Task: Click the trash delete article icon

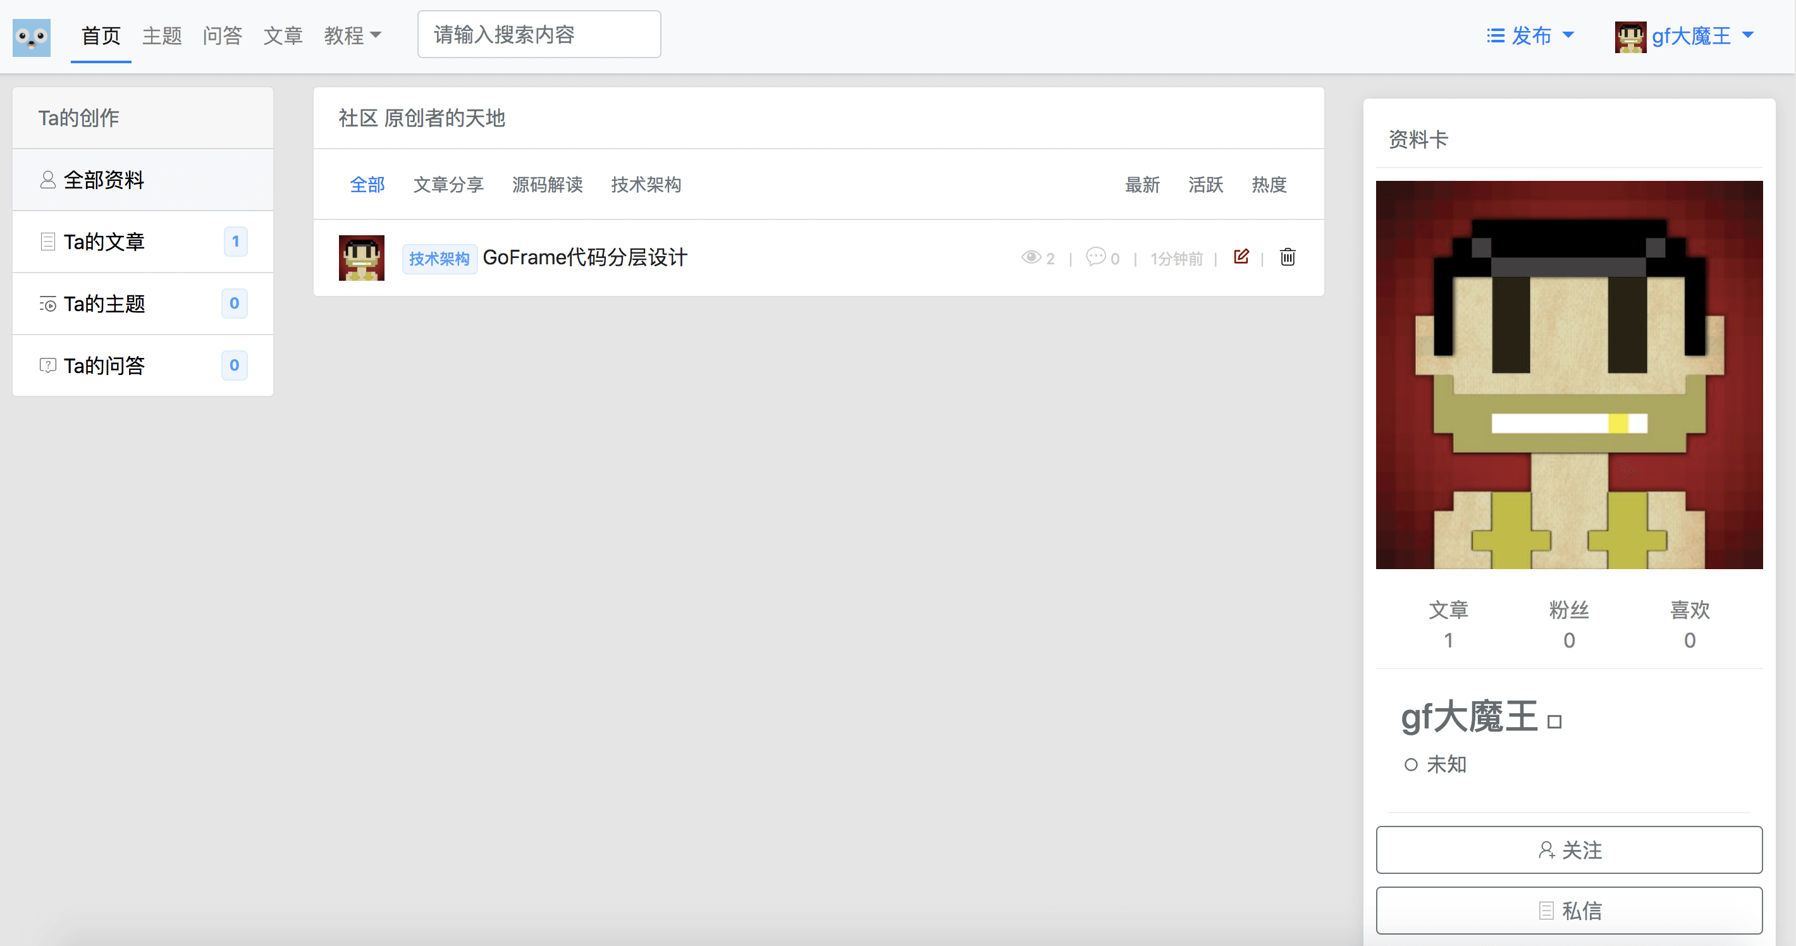Action: pos(1287,257)
